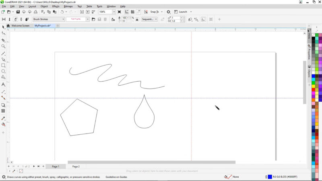Click the Print icon

pyautogui.click(x=35, y=12)
